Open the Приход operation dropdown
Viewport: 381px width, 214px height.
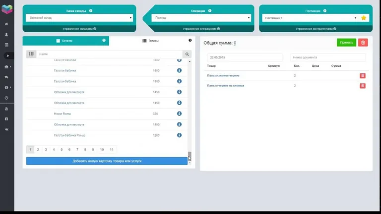tap(201, 18)
